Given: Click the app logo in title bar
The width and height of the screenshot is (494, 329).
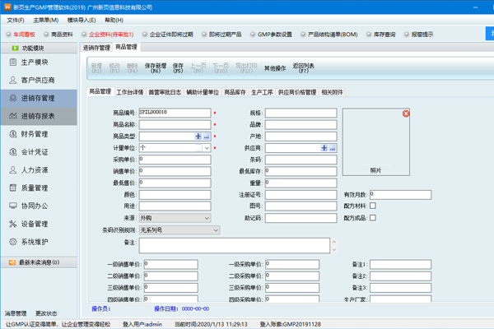Looking at the screenshot, I should pos(7,7).
